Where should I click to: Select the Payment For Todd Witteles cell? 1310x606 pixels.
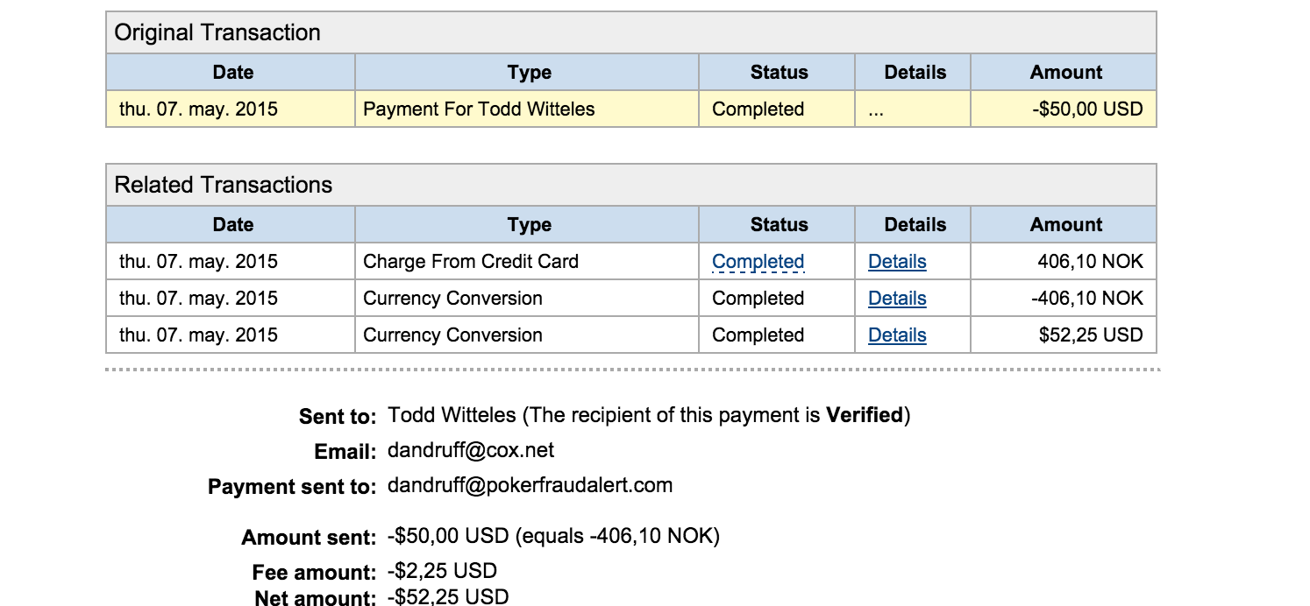tap(479, 109)
